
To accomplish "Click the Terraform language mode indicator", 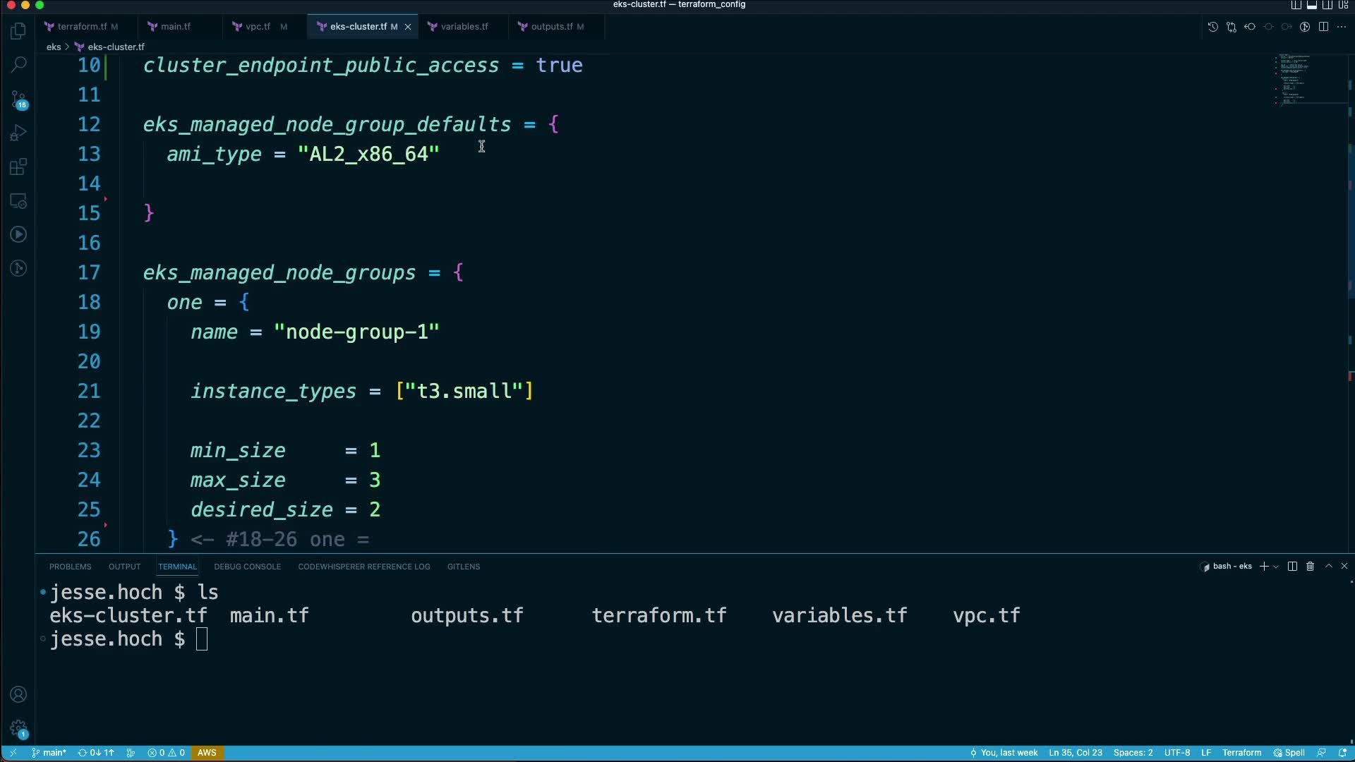I will [x=1241, y=753].
